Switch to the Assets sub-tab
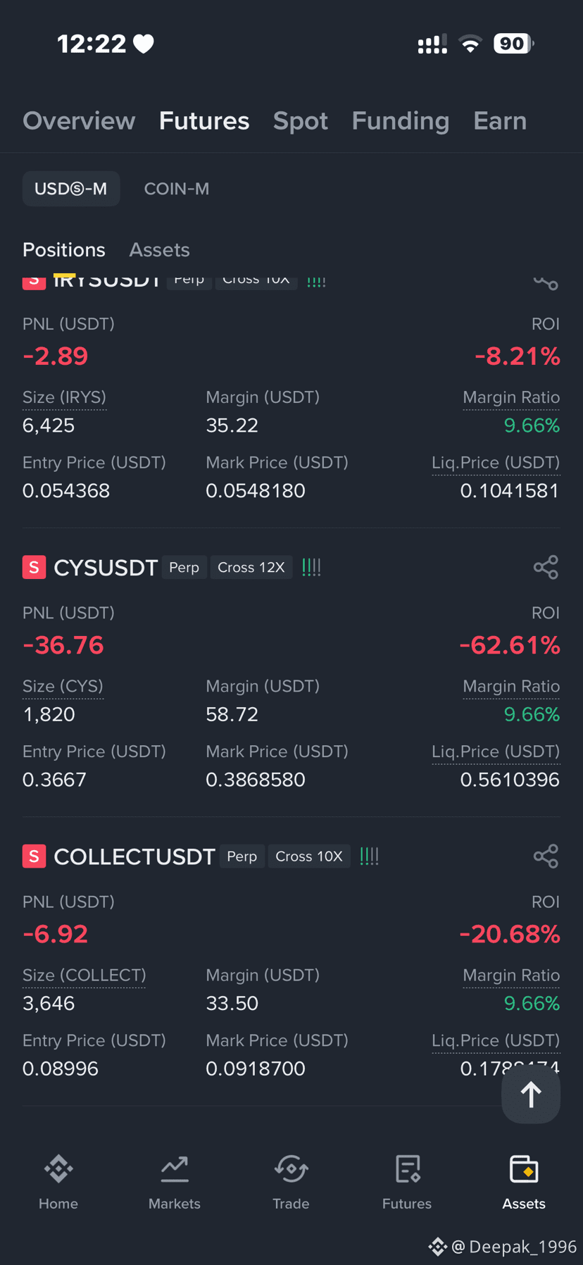583x1265 pixels. point(160,250)
